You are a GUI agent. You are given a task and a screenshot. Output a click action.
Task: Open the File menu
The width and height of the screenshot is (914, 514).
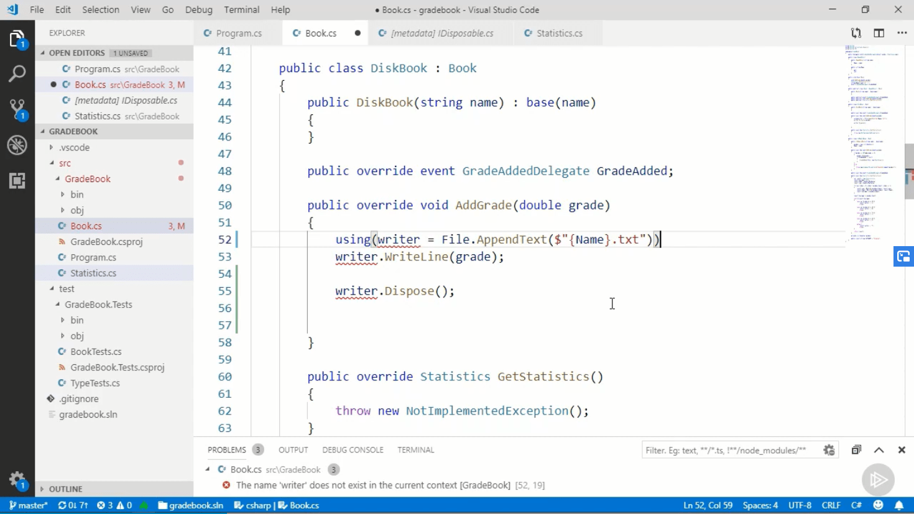(37, 9)
